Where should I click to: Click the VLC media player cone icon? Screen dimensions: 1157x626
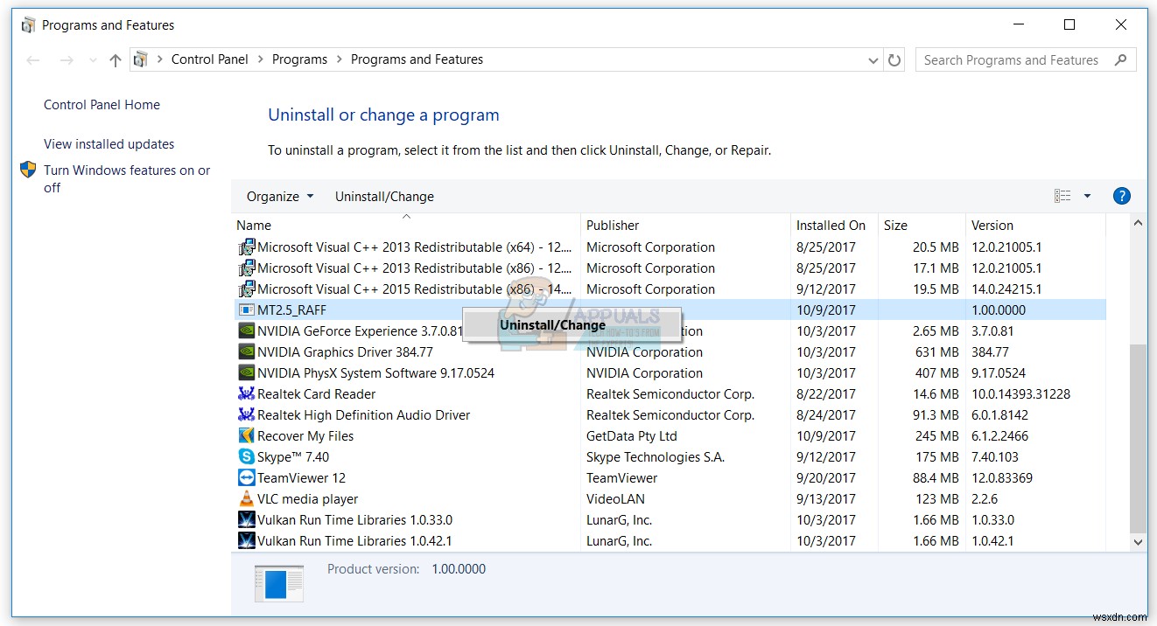pyautogui.click(x=247, y=499)
